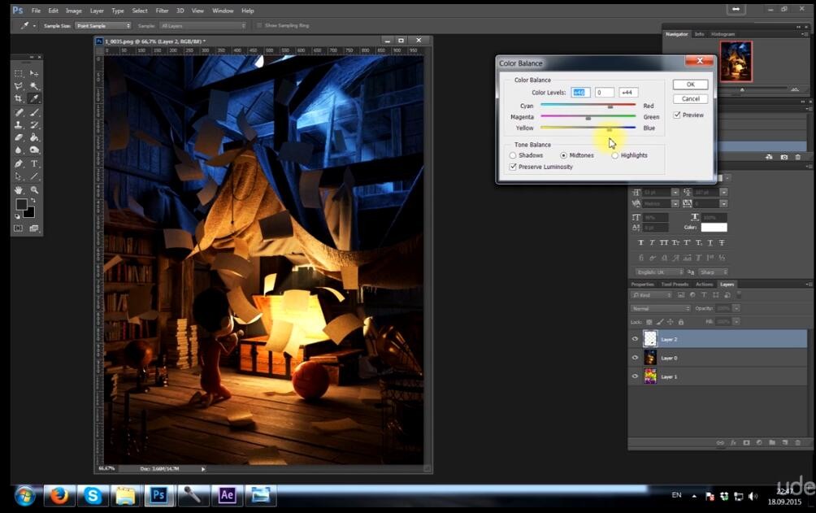816x513 pixels.
Task: Toggle Preview checkbox in Color Balance
Action: [677, 115]
